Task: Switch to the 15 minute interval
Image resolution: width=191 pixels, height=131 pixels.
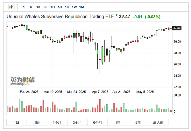Action: point(38,7)
